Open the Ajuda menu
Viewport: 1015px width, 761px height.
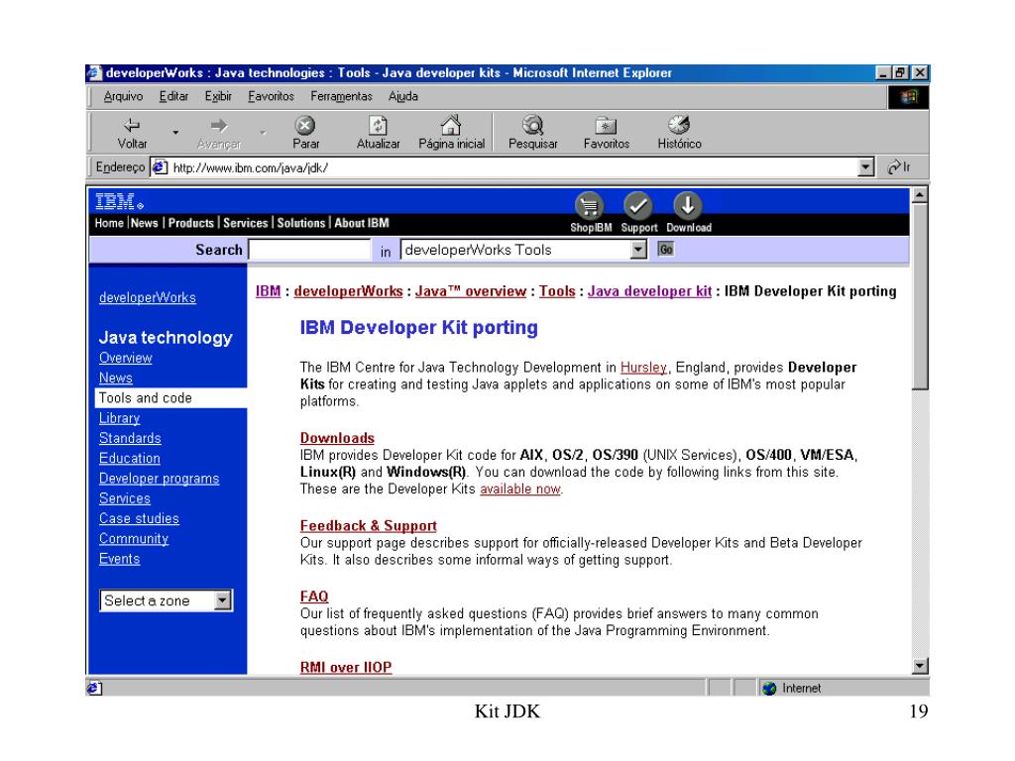point(402,96)
